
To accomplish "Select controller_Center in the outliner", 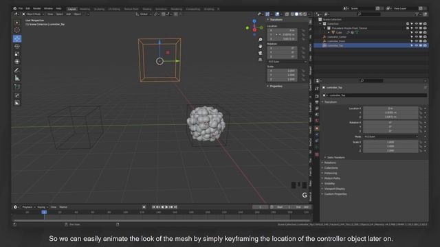I will coord(337,36).
